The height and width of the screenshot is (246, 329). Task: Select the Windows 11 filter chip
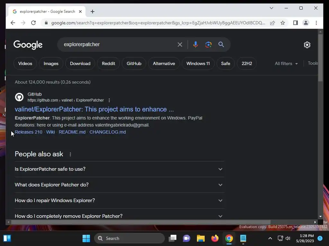[198, 64]
